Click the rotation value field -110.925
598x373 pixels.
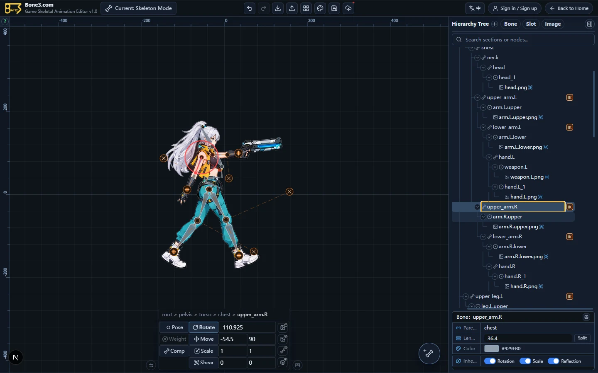coord(247,327)
